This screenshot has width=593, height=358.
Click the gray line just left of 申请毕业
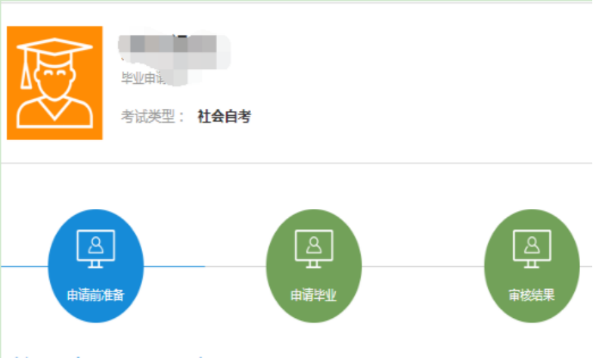(236, 266)
